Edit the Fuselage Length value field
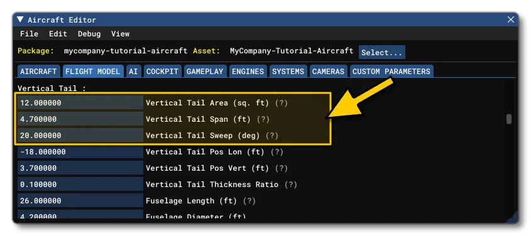The image size is (531, 236). 80,200
